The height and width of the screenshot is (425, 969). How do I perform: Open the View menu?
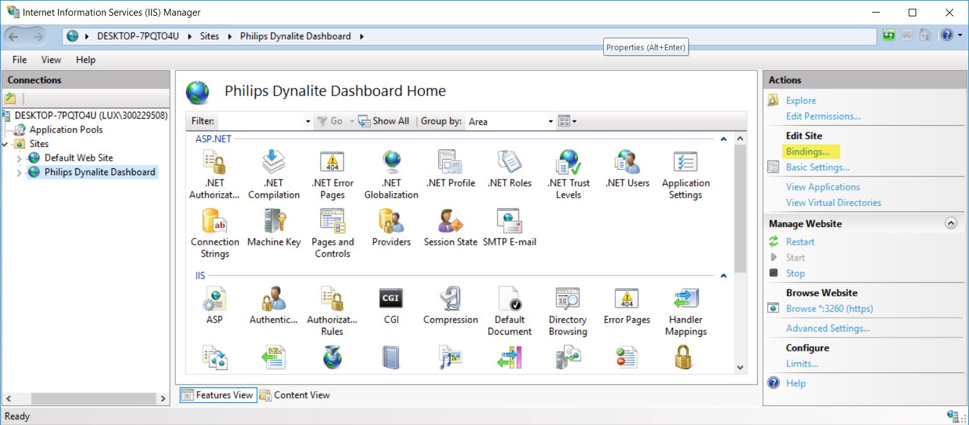coord(50,60)
